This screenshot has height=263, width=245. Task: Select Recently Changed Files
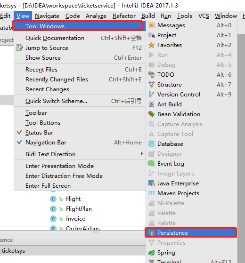pyautogui.click(x=80, y=80)
